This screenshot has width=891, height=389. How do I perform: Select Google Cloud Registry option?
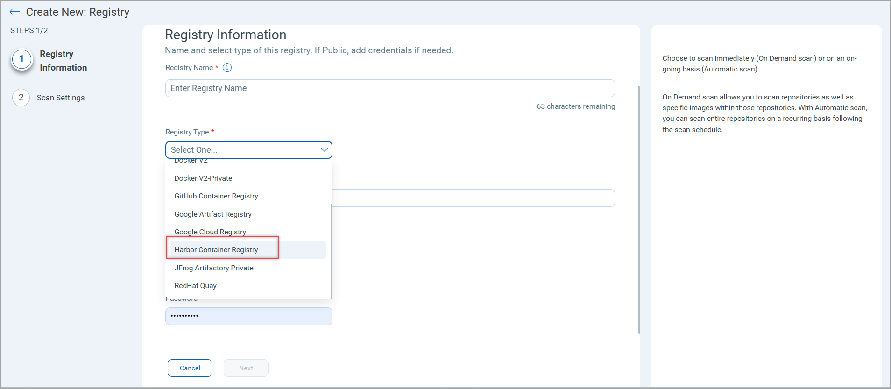click(x=210, y=232)
